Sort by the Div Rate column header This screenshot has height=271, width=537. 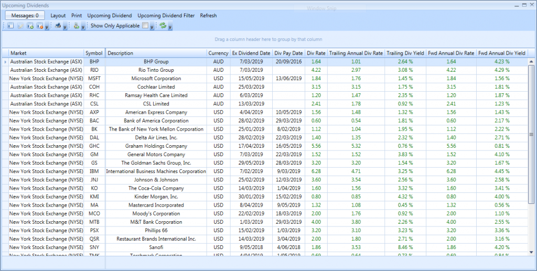pos(316,53)
